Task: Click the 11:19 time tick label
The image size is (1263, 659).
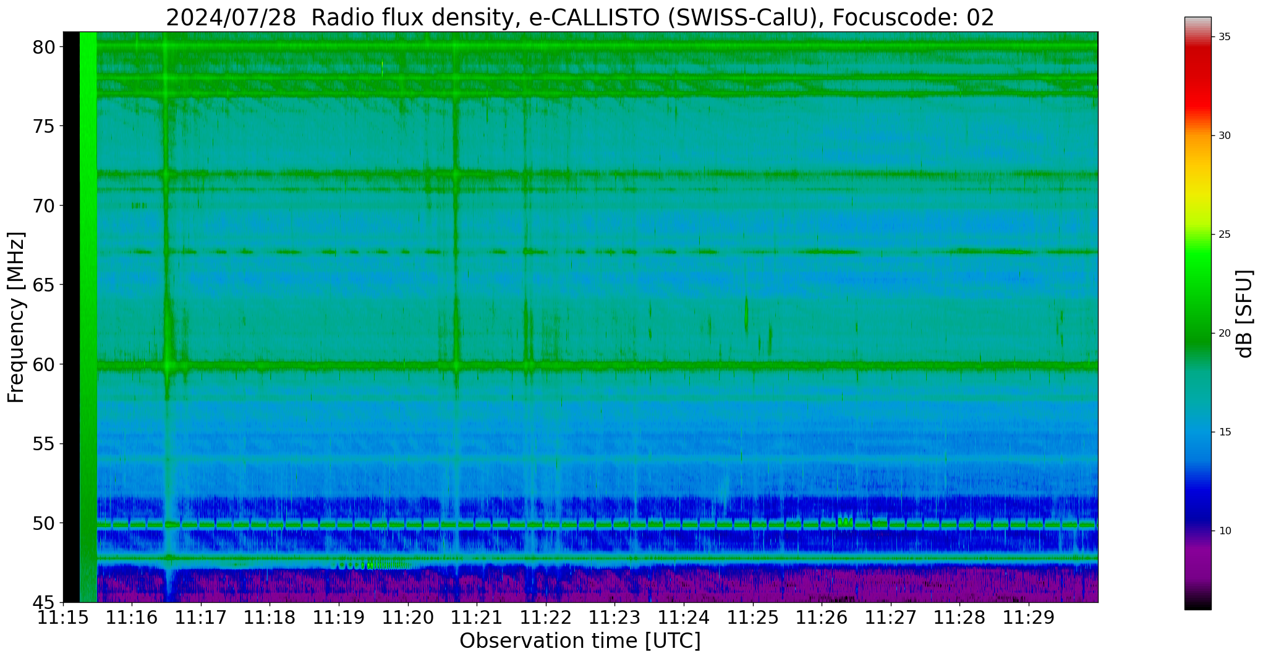Action: coord(339,618)
